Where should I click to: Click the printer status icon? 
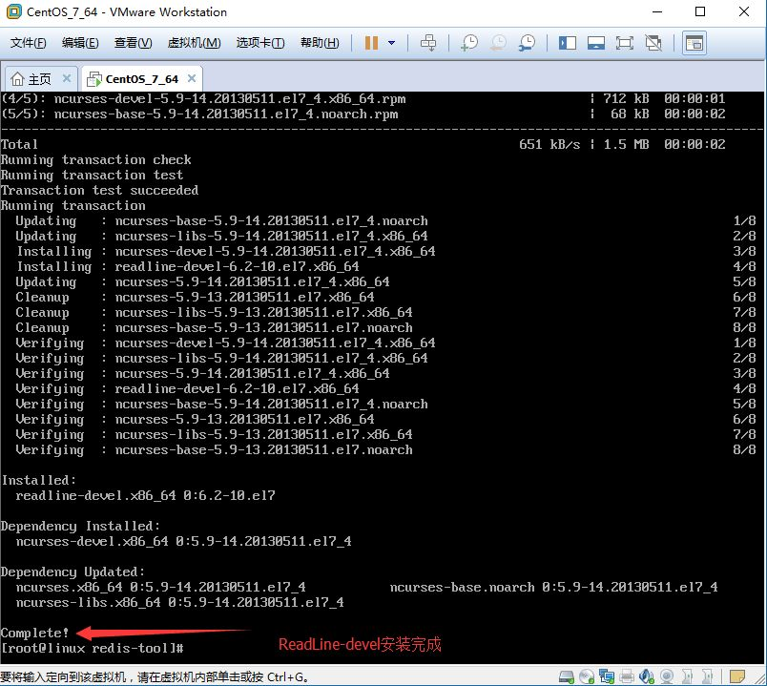[x=627, y=676]
